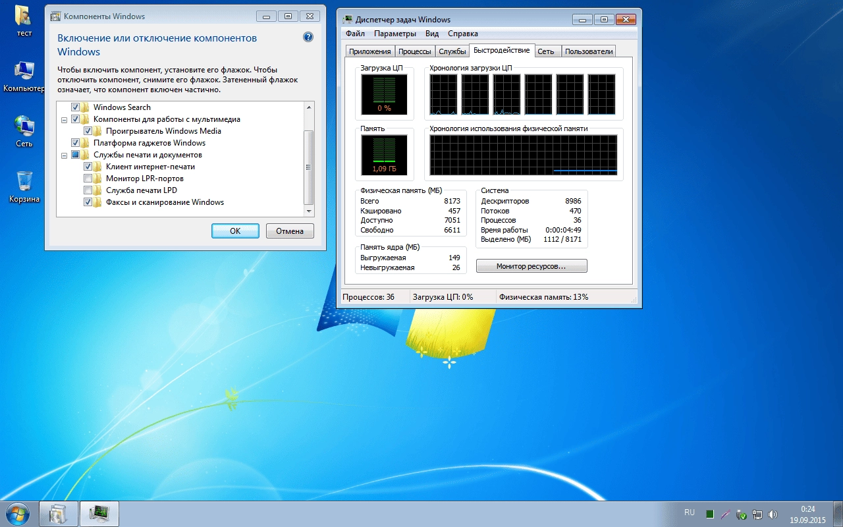The width and height of the screenshot is (843, 527).
Task: Click the green CPU meter tray icon
Action: click(710, 514)
